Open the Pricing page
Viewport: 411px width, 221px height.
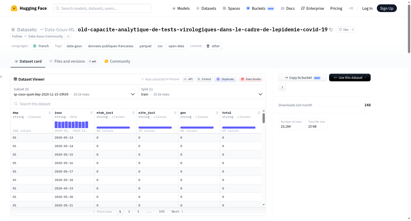[x=336, y=8]
